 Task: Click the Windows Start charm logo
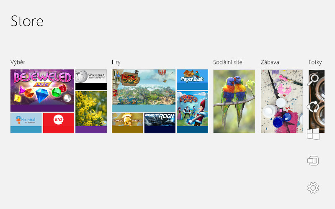pos(313,134)
